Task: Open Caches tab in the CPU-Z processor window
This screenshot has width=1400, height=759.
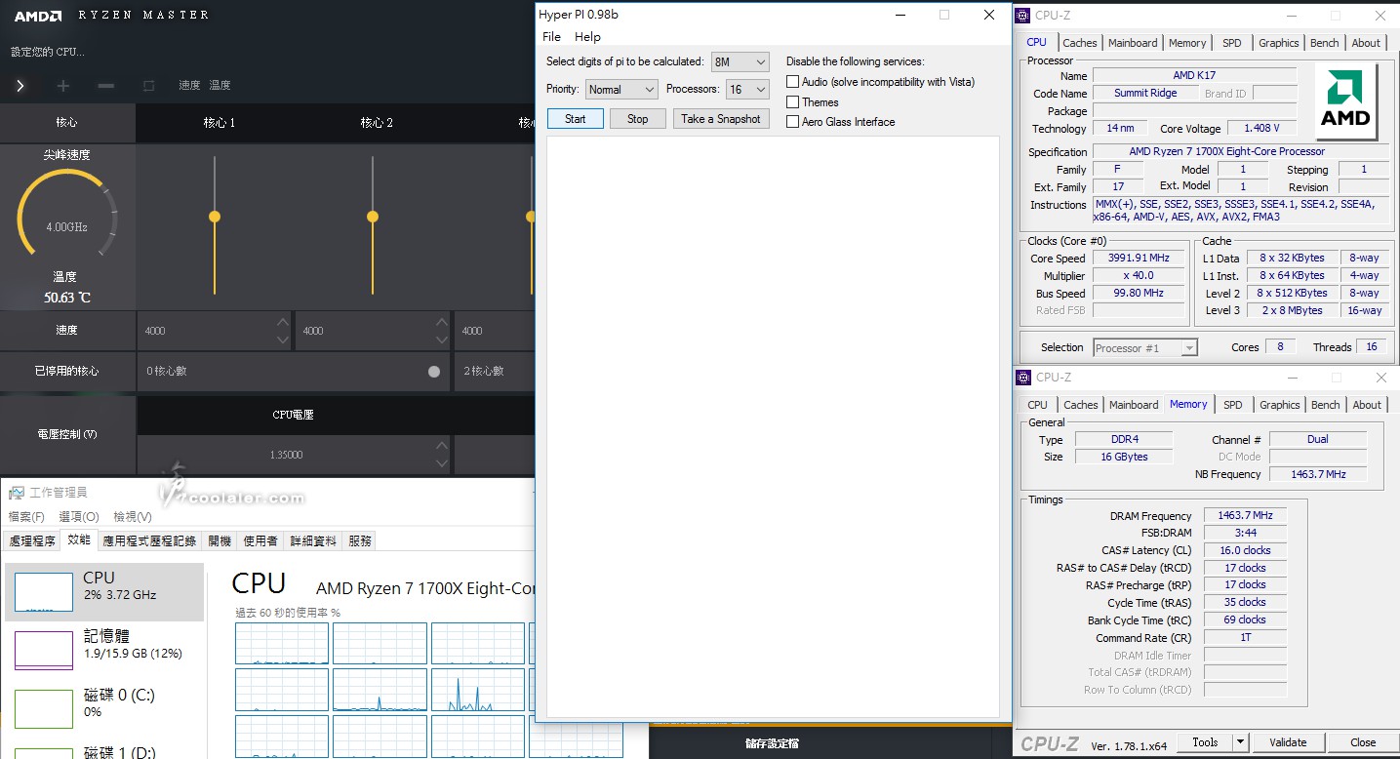Action: (x=1080, y=43)
